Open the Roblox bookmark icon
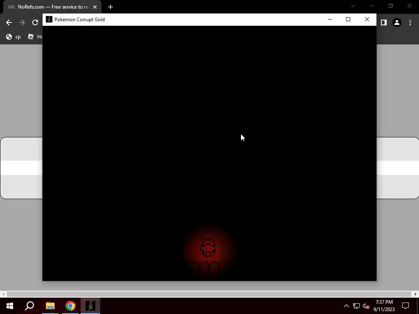 pos(31,36)
